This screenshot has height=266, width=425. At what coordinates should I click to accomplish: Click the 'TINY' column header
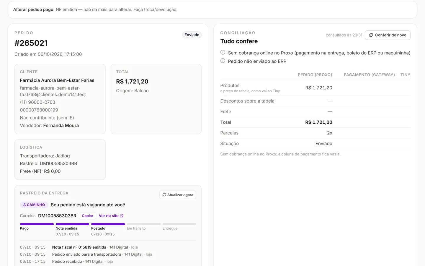[405, 75]
